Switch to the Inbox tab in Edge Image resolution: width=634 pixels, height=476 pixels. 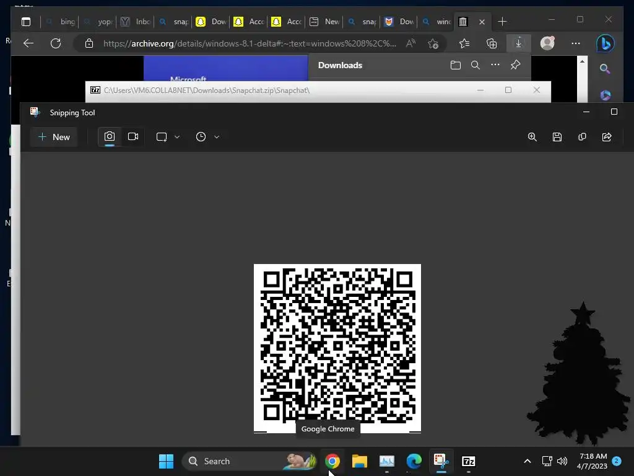coord(136,22)
